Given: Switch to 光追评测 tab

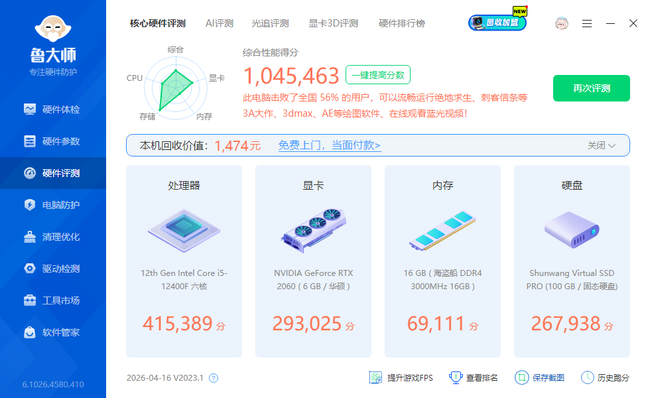Looking at the screenshot, I should (270, 23).
